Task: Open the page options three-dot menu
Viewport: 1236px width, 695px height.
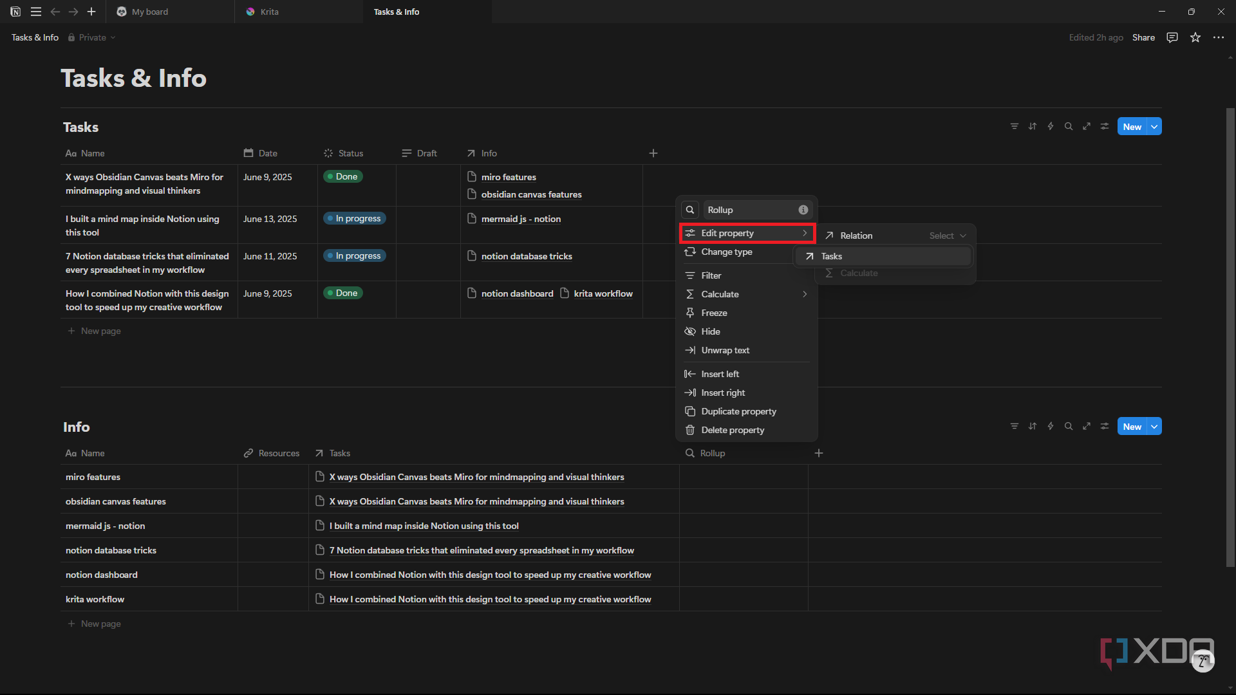Action: click(x=1219, y=37)
